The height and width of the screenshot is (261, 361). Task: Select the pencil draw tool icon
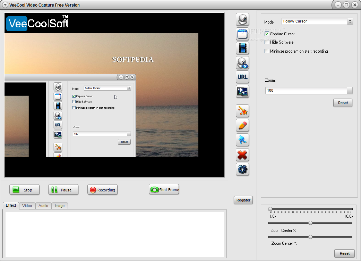tap(242, 125)
